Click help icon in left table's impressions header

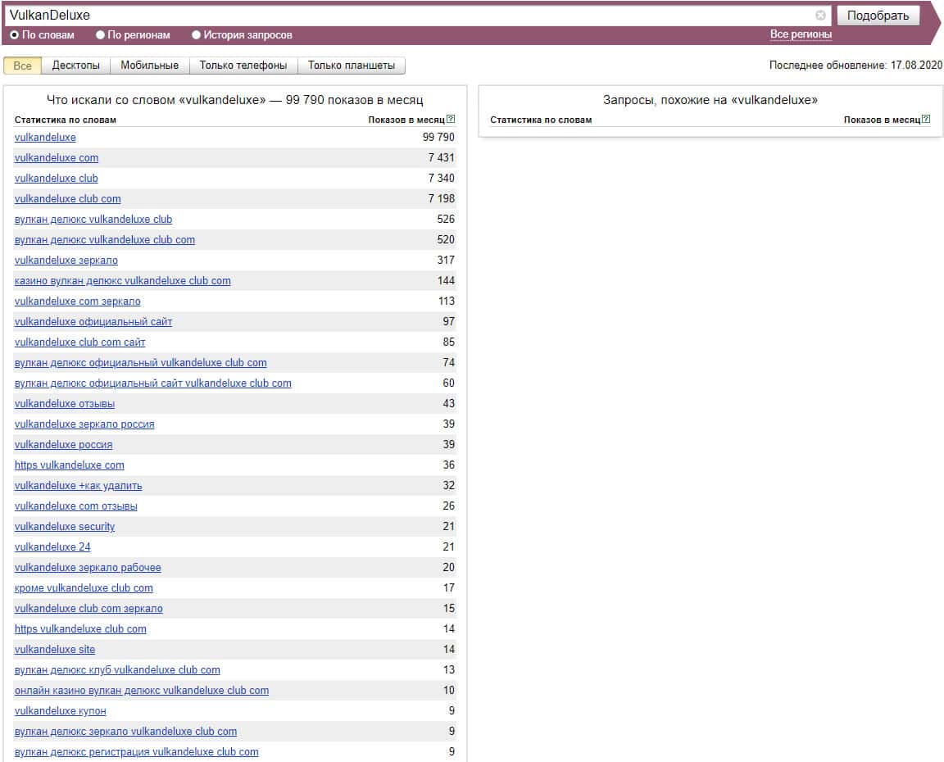point(451,120)
